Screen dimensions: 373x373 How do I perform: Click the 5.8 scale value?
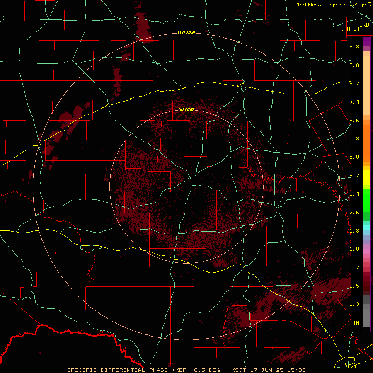(x=354, y=139)
